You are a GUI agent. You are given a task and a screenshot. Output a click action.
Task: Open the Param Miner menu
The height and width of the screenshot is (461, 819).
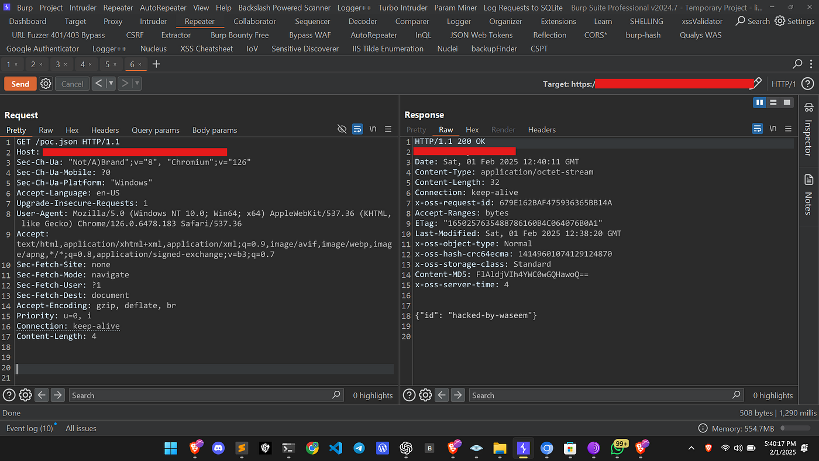(455, 8)
